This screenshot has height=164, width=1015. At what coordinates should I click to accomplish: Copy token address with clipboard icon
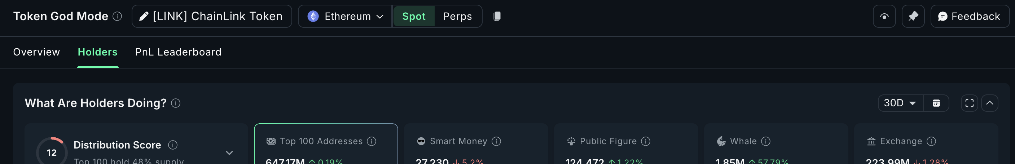(497, 16)
